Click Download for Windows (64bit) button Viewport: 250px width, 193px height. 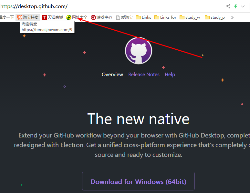coord(138,181)
